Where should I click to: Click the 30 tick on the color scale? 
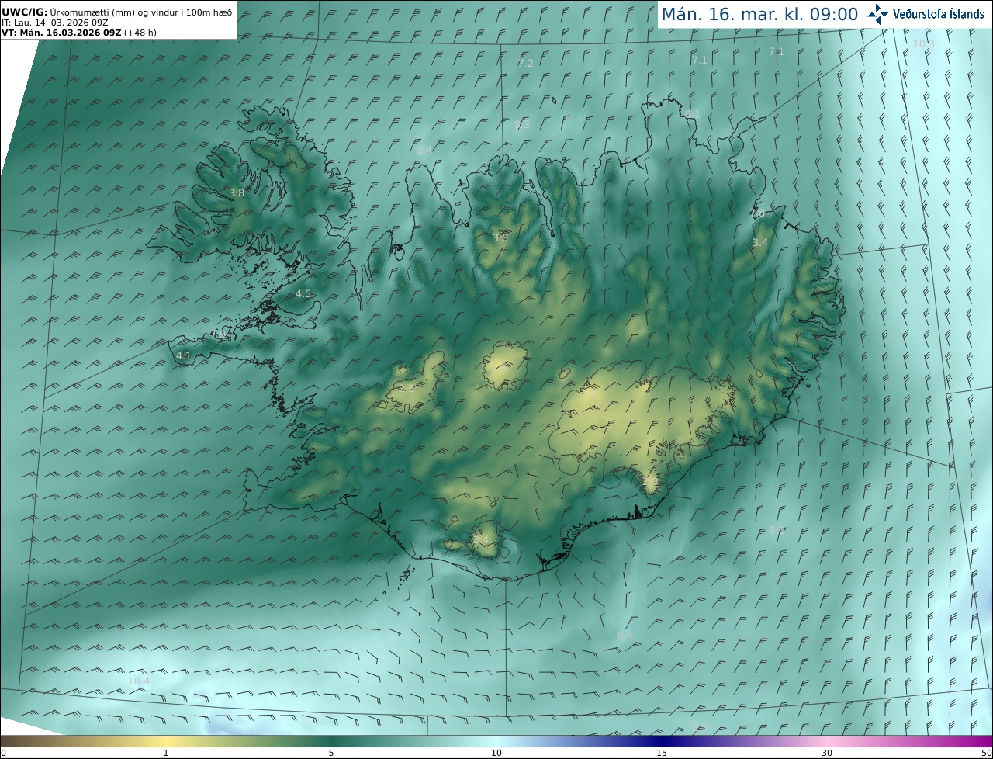pos(827,753)
